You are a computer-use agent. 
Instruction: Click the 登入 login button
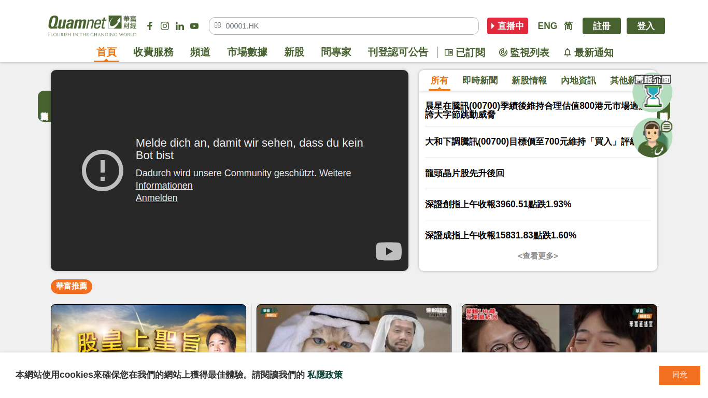[646, 26]
